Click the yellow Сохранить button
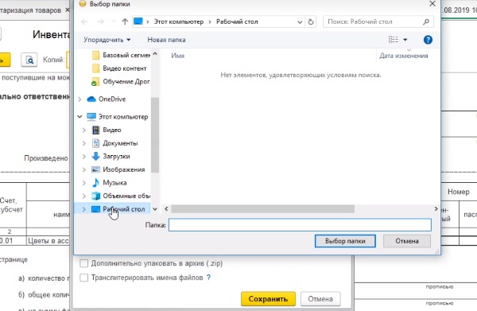The width and height of the screenshot is (477, 311). (x=268, y=299)
